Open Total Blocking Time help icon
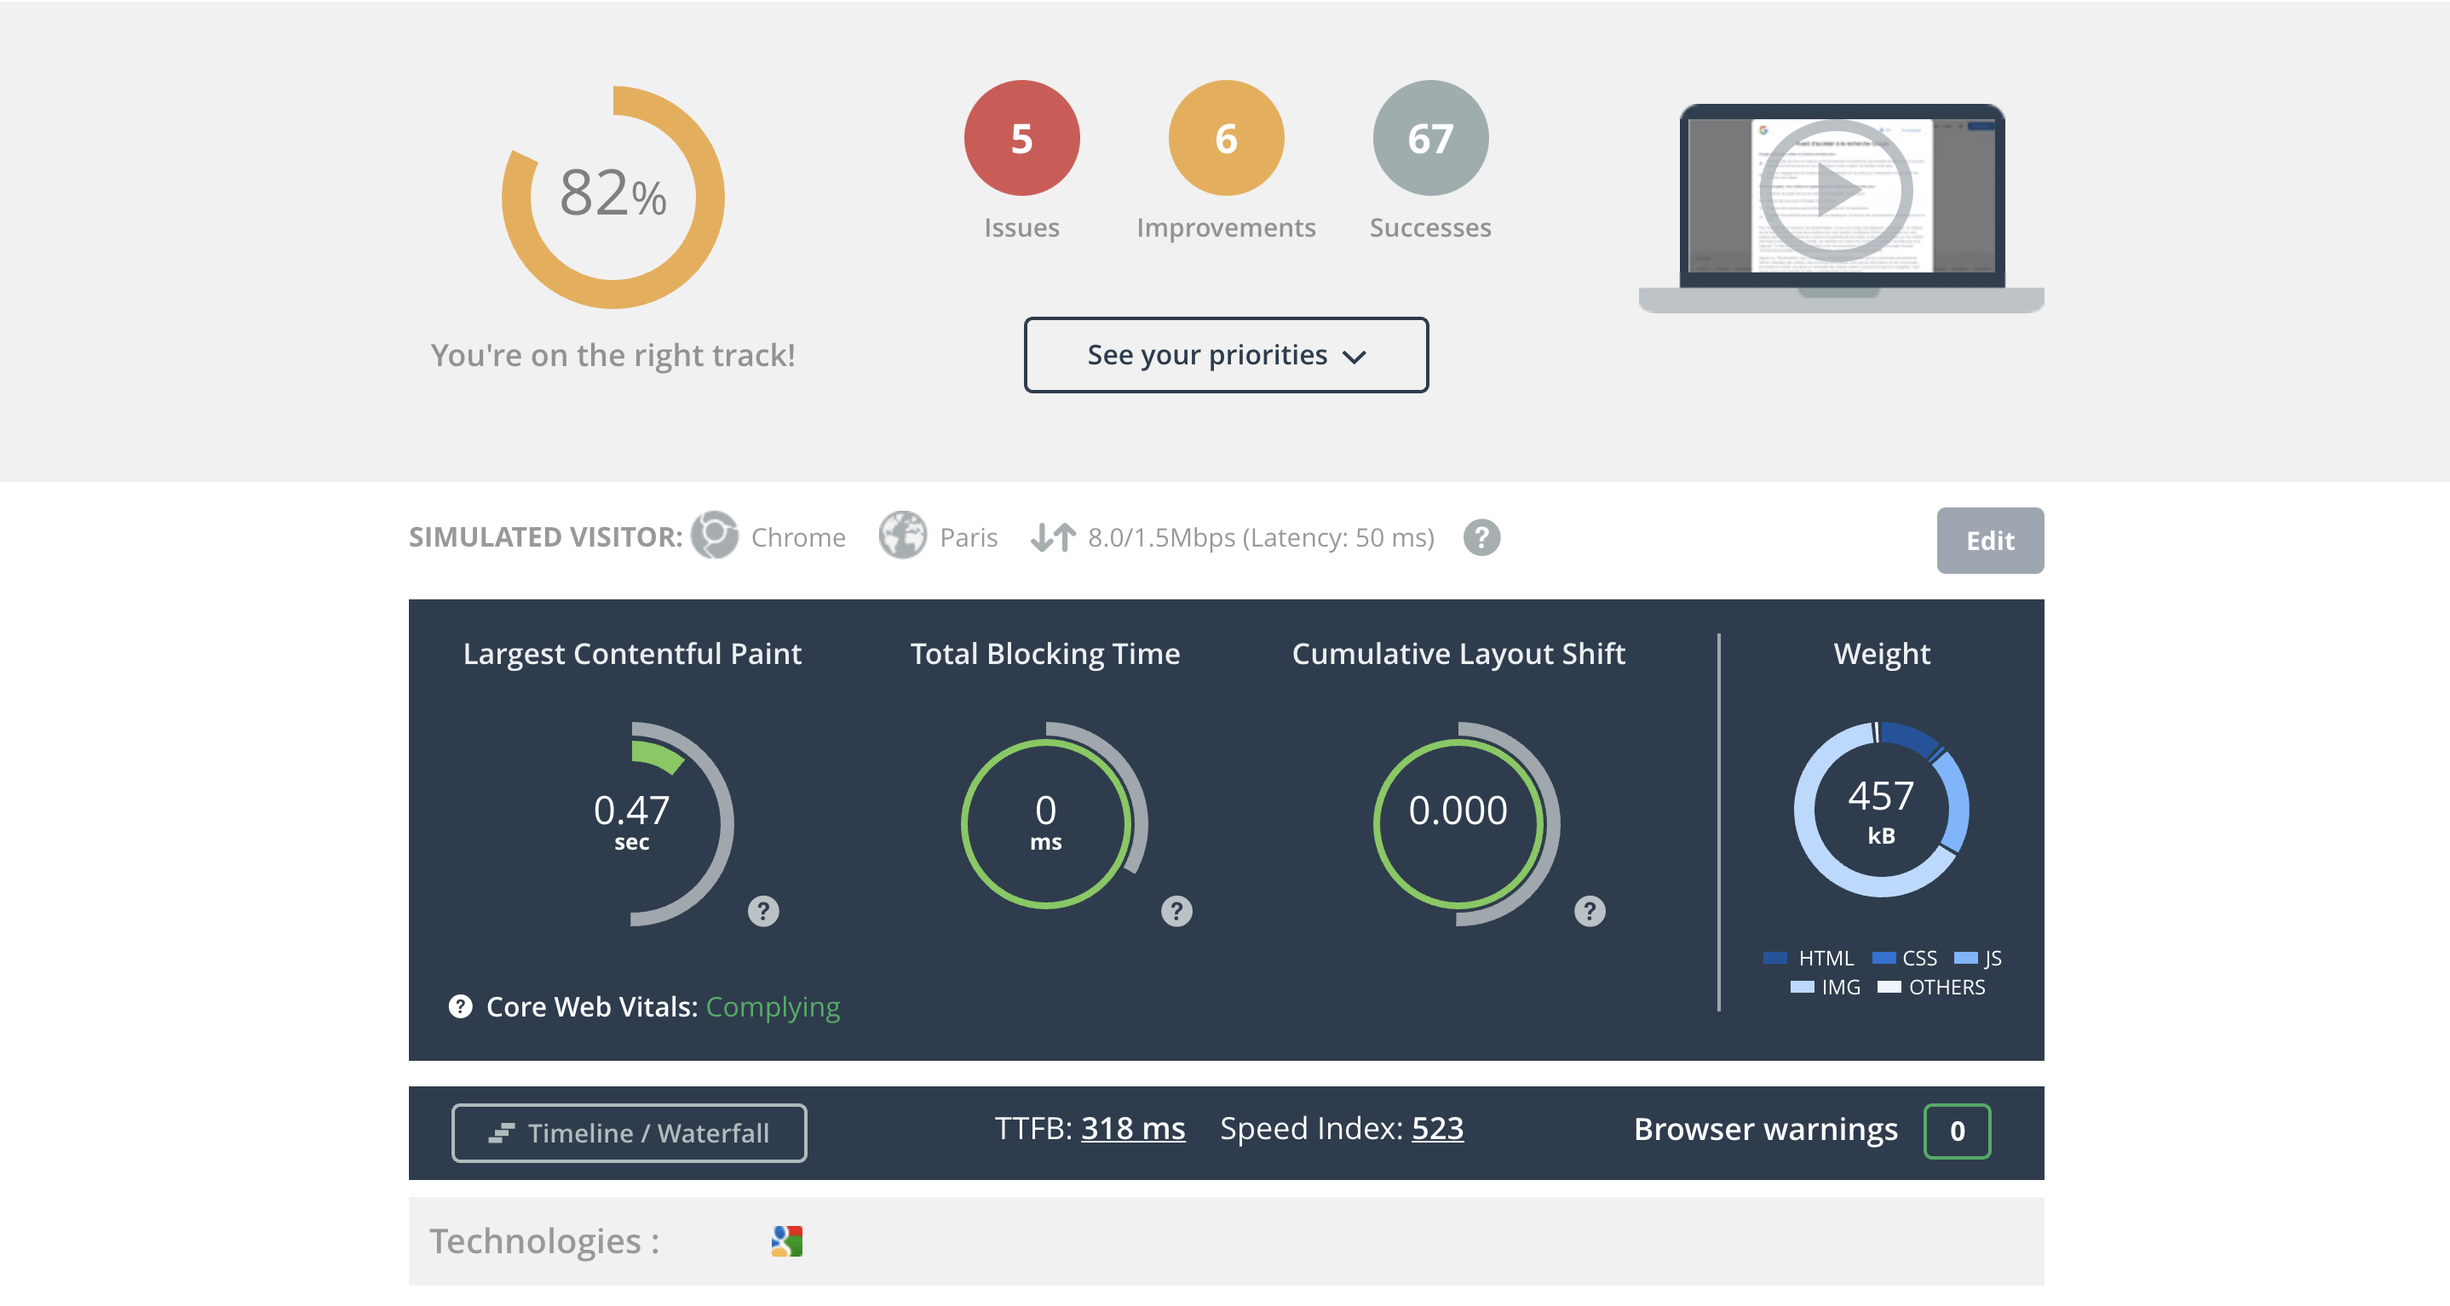Viewport: 2450px width, 1306px height. (x=1176, y=911)
